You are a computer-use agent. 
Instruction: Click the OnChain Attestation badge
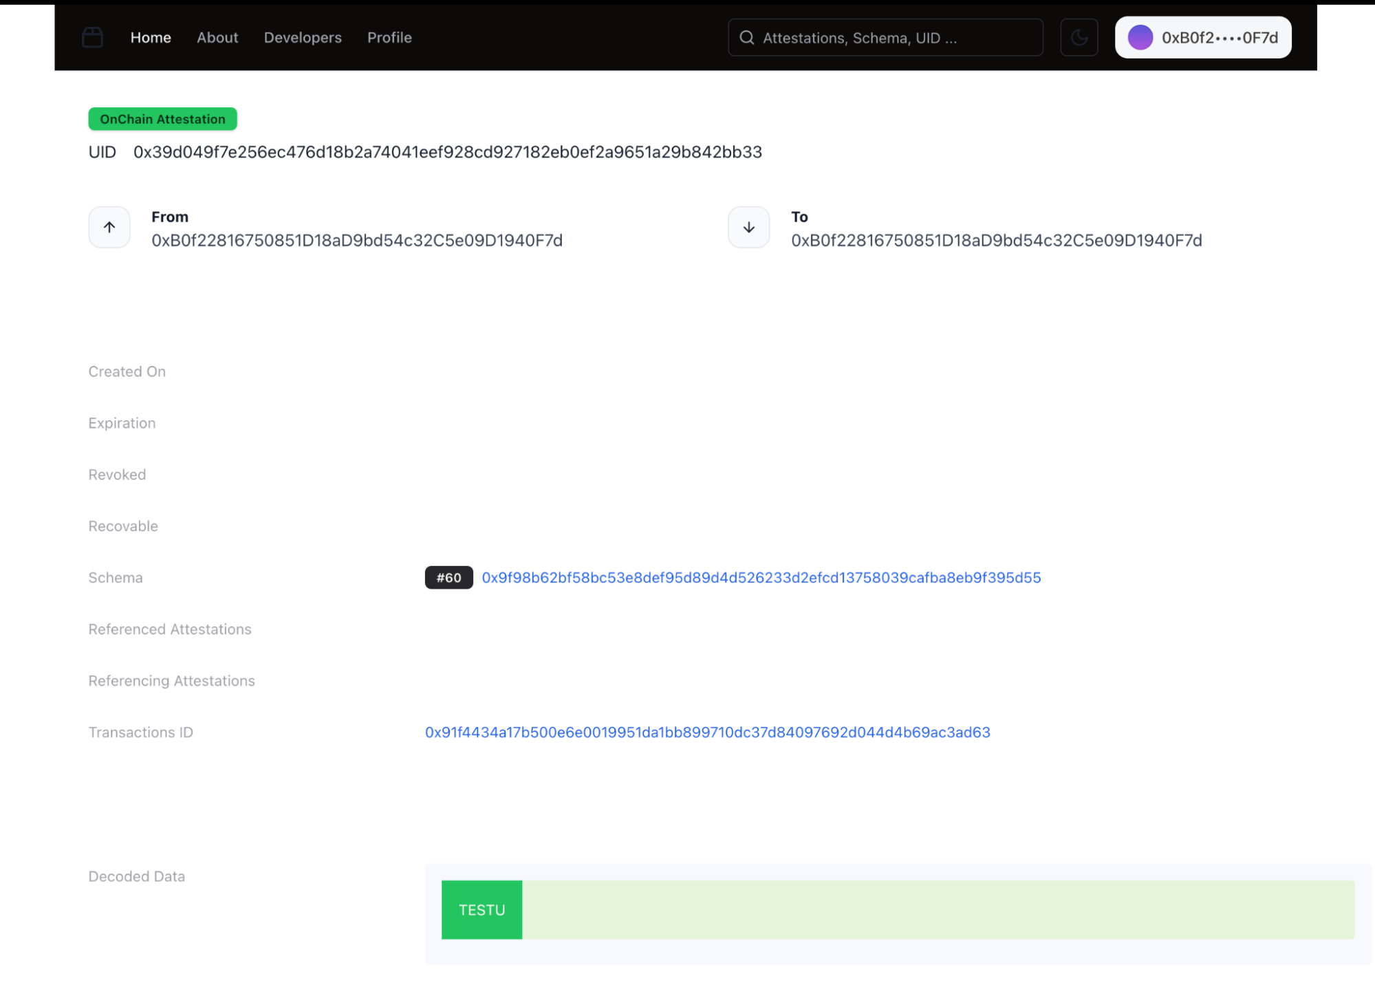click(x=162, y=119)
